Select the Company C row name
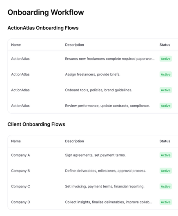 click(20, 186)
